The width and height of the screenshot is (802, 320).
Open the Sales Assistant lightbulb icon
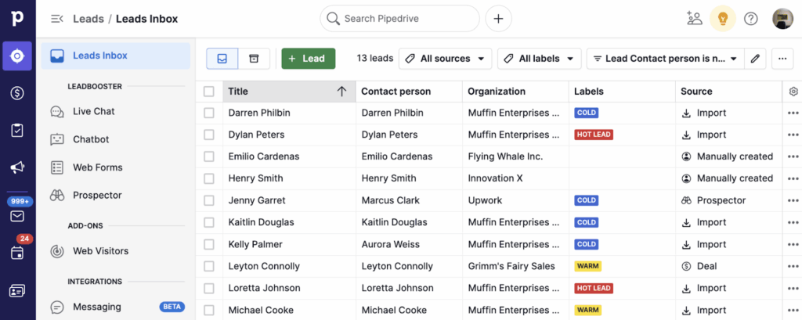tap(722, 19)
